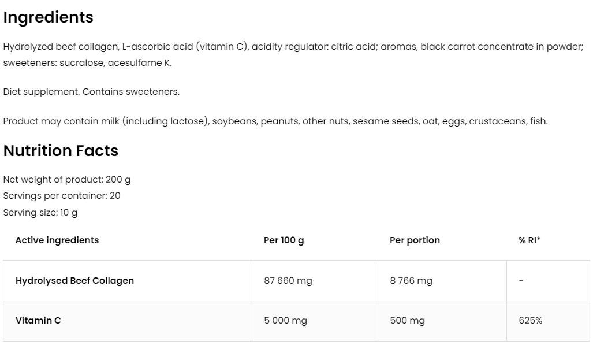Click the % RI* column header
Screen dimensions: 593x345
[529, 240]
